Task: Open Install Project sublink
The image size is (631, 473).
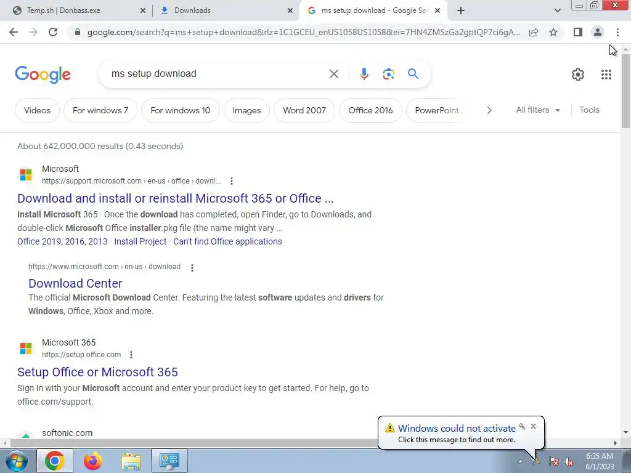Action: pyautogui.click(x=140, y=241)
